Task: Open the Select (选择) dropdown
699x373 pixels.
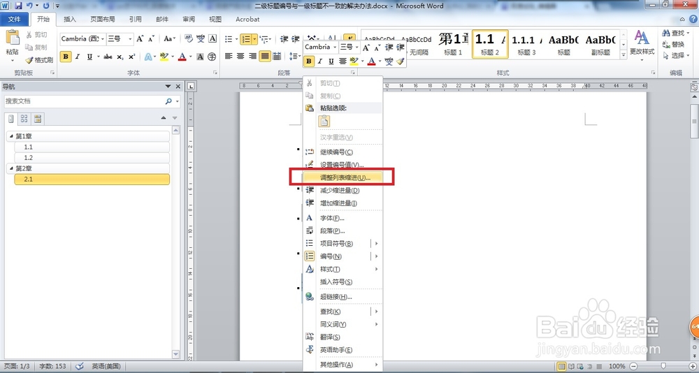Action: coord(676,56)
